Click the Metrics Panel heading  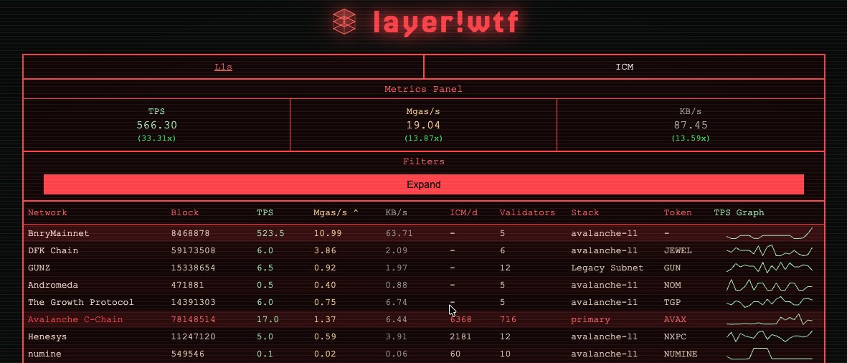pyautogui.click(x=423, y=89)
